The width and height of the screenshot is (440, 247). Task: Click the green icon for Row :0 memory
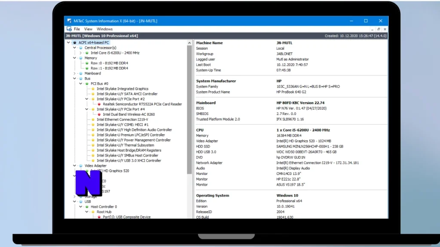87,63
